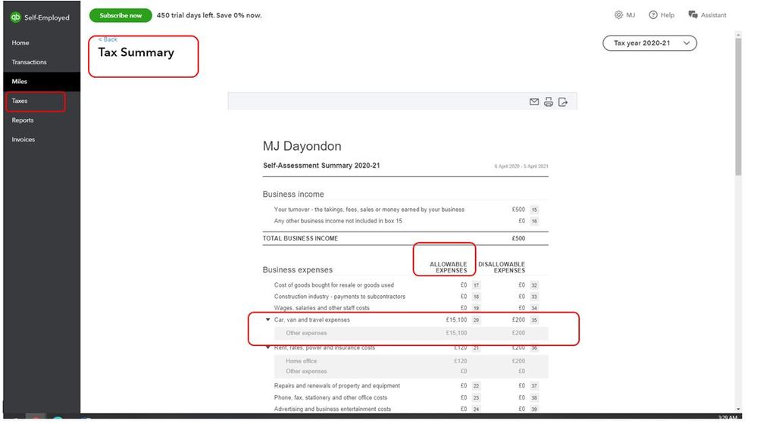Collapse the Car, van and travel expenses row

268,319
